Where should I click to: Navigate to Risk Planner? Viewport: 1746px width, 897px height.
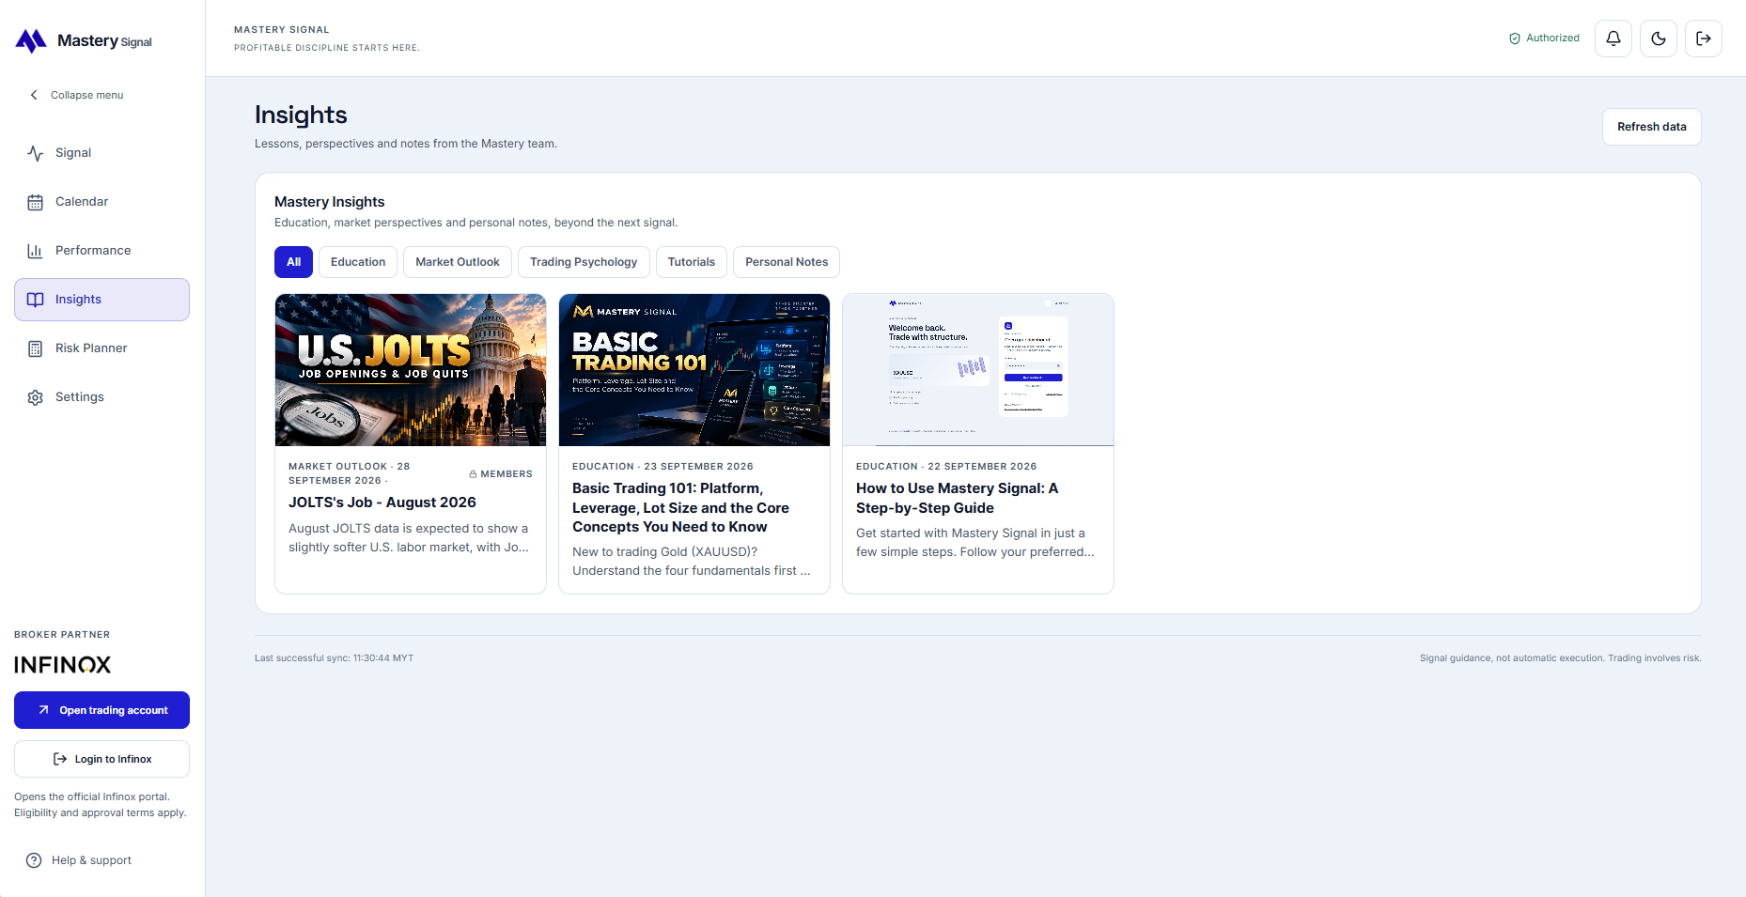[x=101, y=348]
